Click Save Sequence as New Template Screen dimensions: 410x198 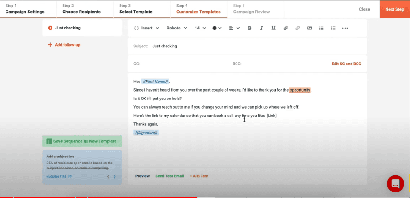82,141
